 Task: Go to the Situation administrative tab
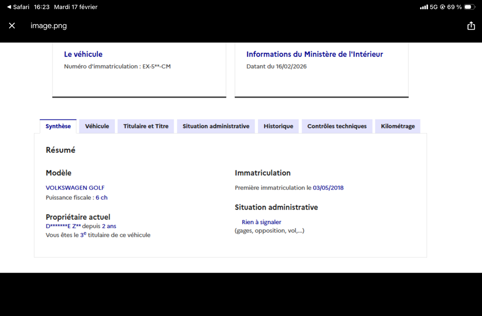(216, 126)
